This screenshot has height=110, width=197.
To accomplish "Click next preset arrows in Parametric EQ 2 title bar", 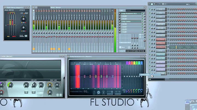I will (142, 57).
